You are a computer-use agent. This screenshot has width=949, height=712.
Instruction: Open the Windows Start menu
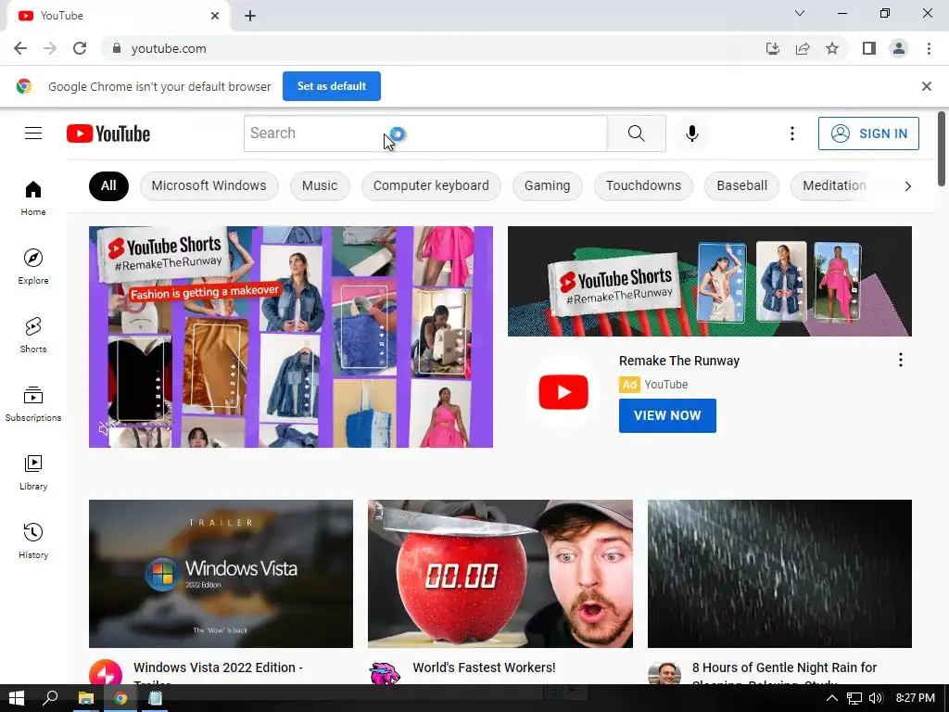17,698
